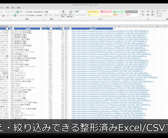Open URL link in first data row
Screen dimensions: 168x138
tap(110, 31)
